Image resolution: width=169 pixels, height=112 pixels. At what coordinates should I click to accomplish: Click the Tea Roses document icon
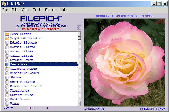[x=7, y=64]
